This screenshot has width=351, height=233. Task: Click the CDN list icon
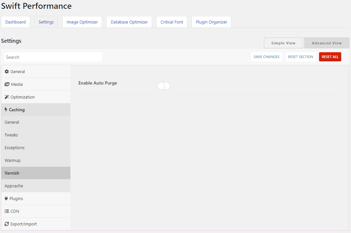(x=7, y=211)
